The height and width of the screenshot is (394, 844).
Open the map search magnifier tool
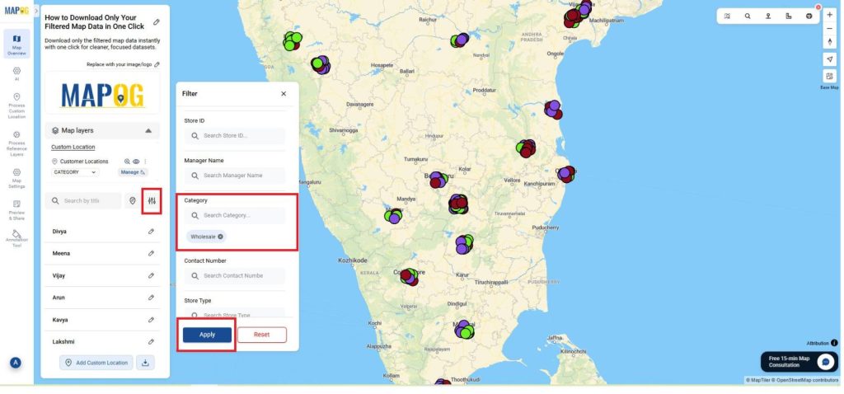click(x=748, y=16)
